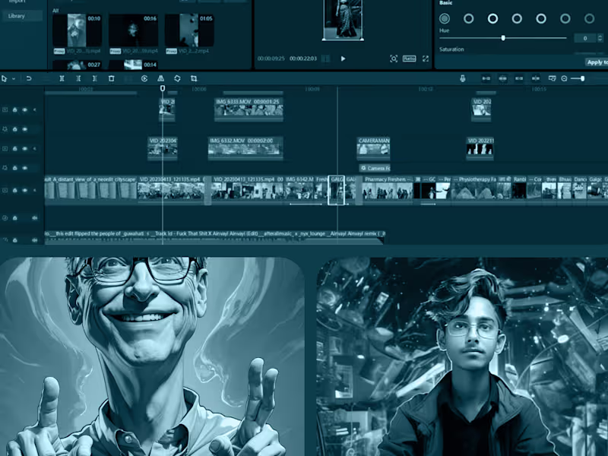This screenshot has width=608, height=456.
Task: Click the timeline zoom-out icon
Action: (564, 78)
